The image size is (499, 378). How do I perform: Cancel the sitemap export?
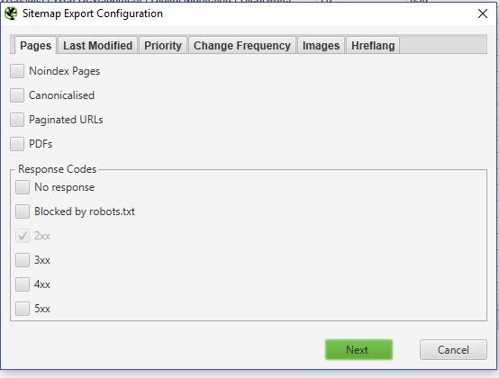pyautogui.click(x=453, y=350)
